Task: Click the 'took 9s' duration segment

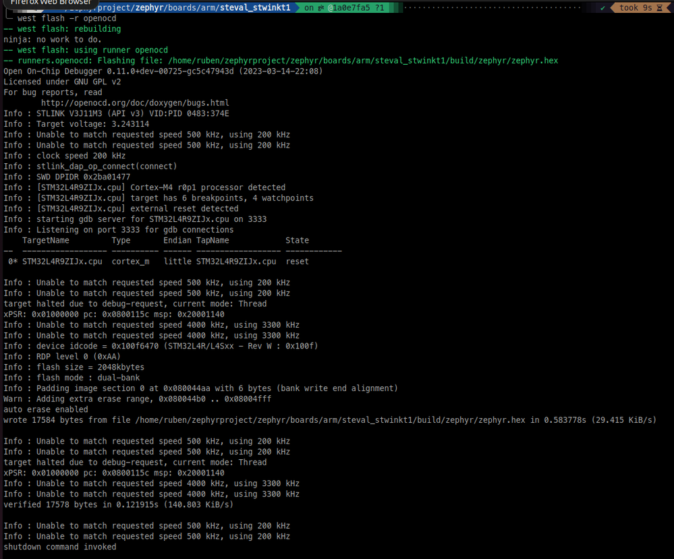Action: point(636,7)
